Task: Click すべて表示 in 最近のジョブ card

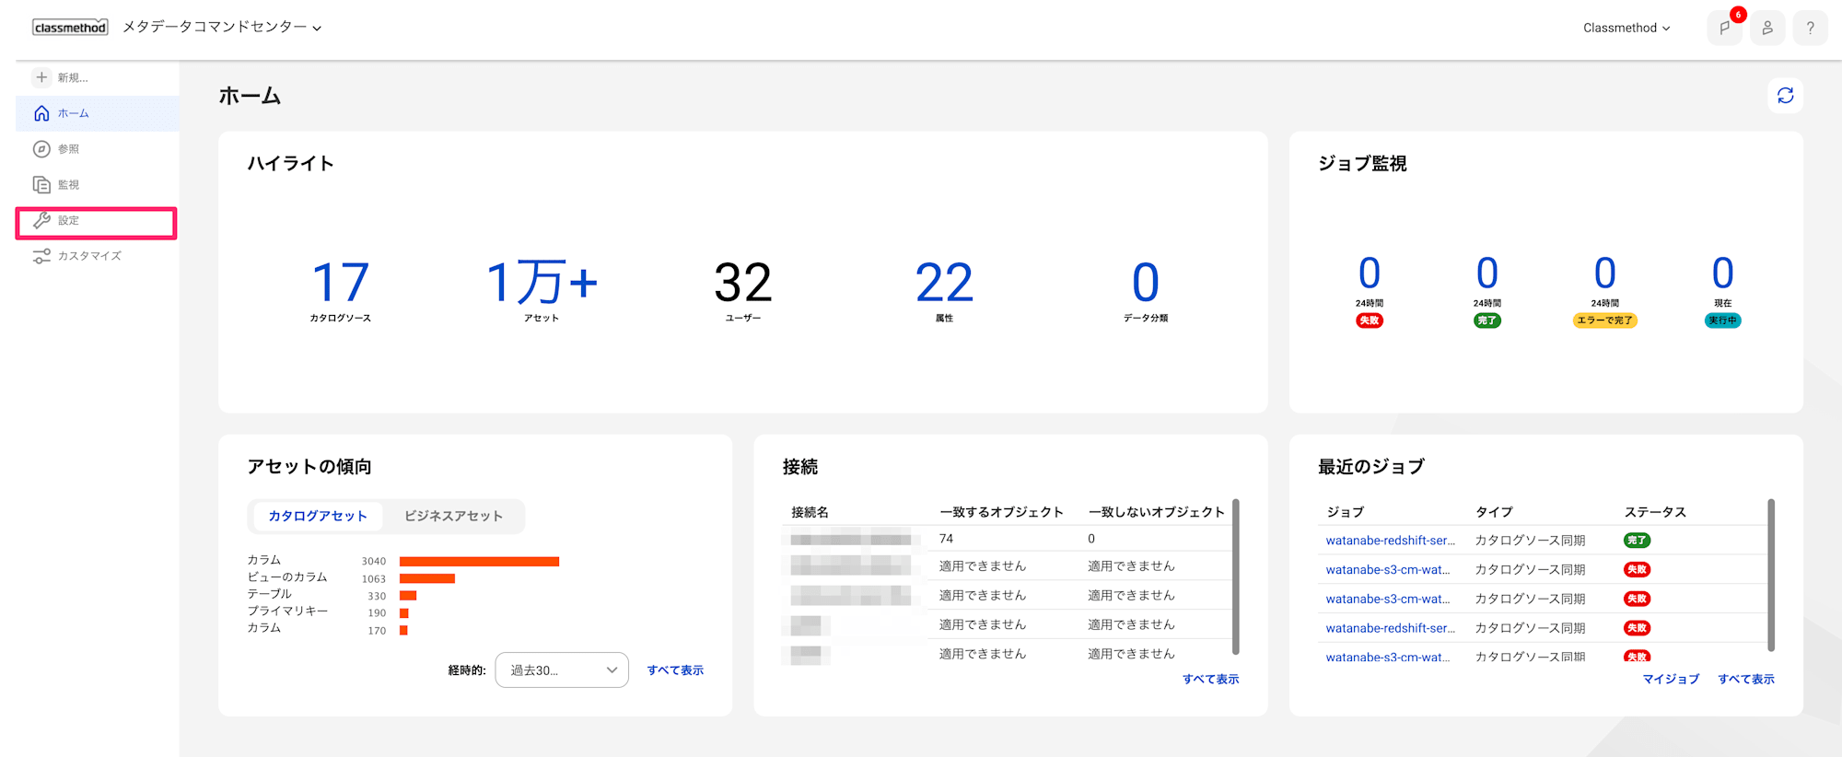Action: [x=1746, y=679]
